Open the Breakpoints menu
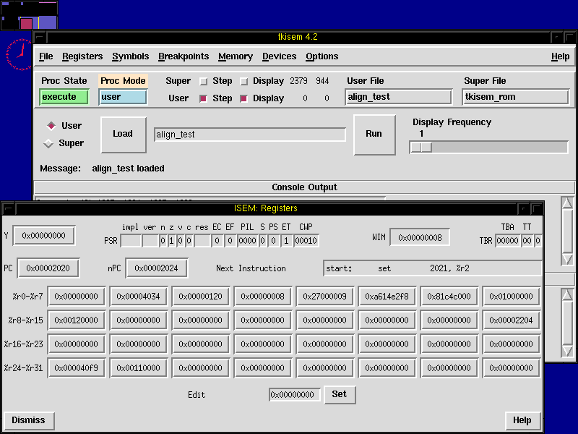The image size is (578, 434). pos(184,56)
